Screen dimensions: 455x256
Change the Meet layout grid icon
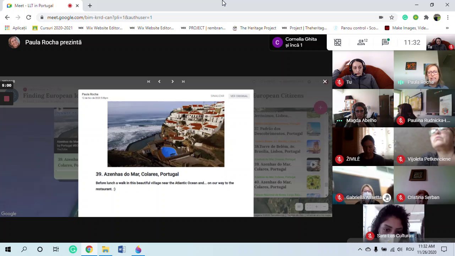338,42
